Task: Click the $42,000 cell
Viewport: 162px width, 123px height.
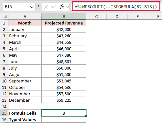Action: (64, 29)
